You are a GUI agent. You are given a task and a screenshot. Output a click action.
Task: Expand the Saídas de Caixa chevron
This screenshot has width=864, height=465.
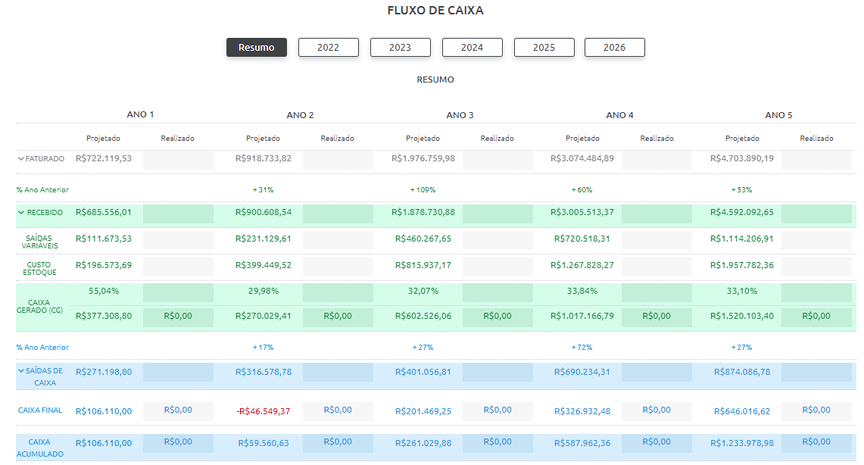[x=21, y=371]
